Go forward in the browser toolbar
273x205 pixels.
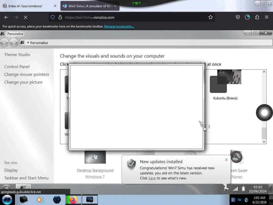point(16,17)
